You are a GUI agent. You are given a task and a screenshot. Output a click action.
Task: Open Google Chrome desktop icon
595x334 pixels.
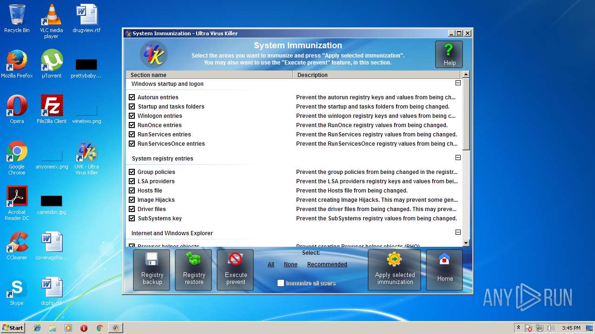(17, 158)
